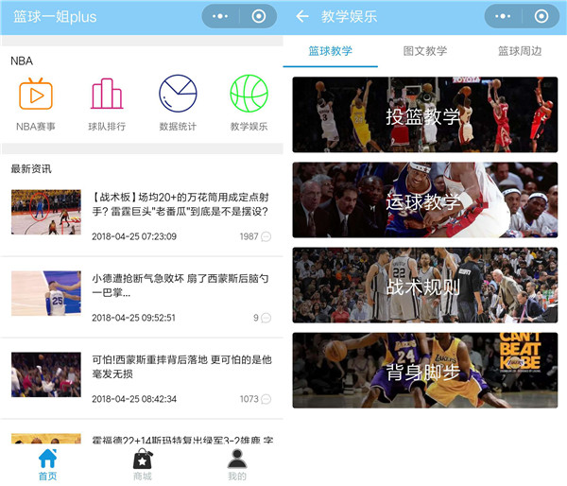The width and height of the screenshot is (567, 486).
Task: Tap the comment bubble on 小德遭抢断 article
Action: (266, 318)
